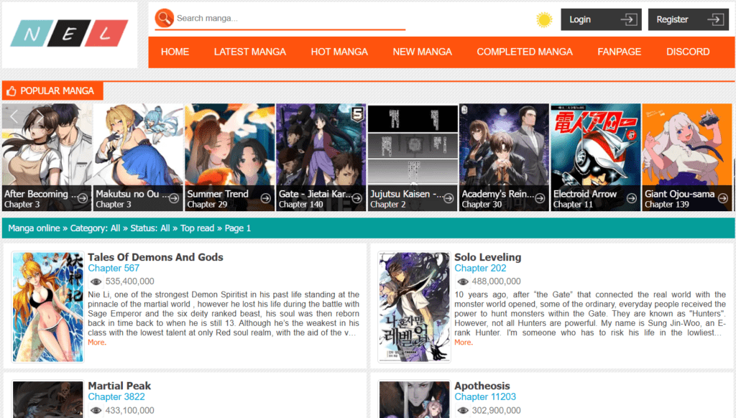Click the next arrow on the popular carousel
This screenshot has height=418, width=736.
tap(40, 116)
